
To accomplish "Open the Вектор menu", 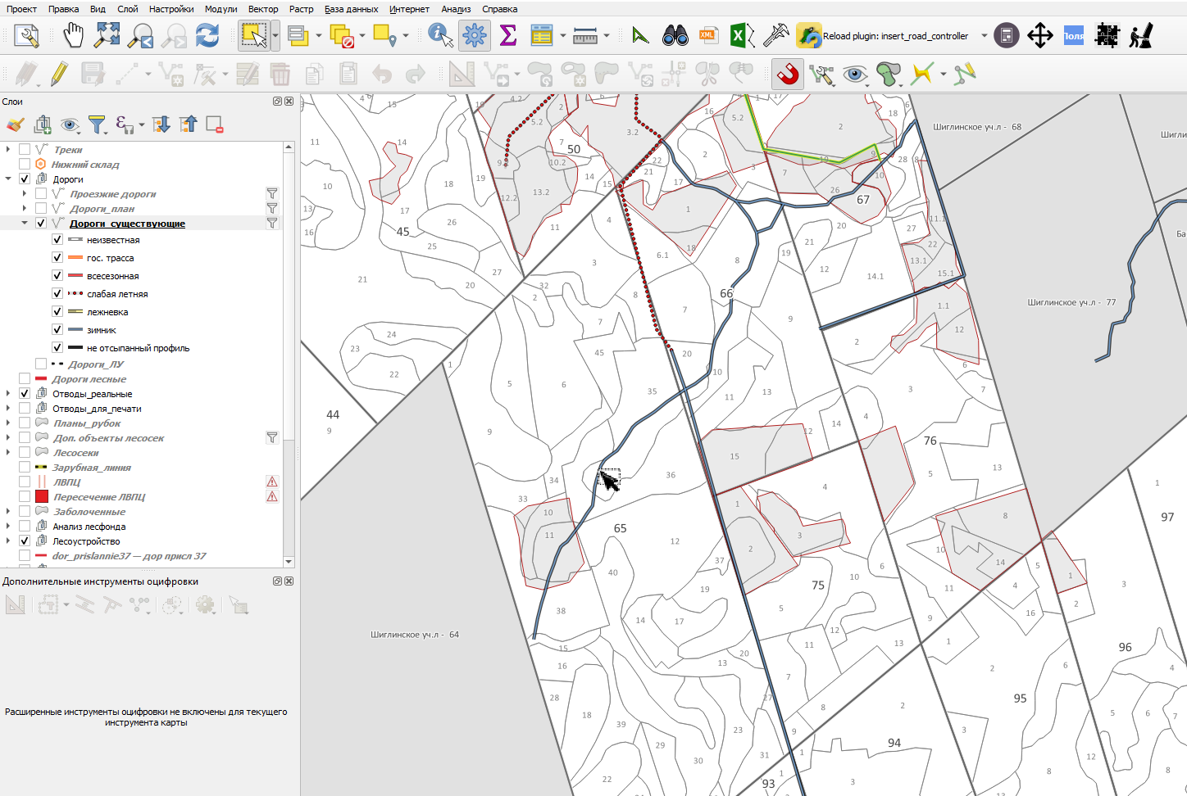I will (x=263, y=9).
